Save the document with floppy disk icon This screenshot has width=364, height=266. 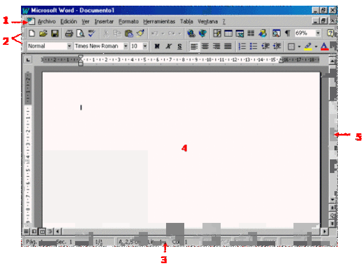55,33
